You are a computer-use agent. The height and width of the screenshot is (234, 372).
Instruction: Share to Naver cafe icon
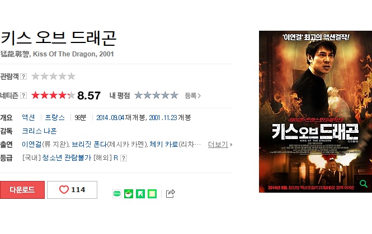pos(129,194)
